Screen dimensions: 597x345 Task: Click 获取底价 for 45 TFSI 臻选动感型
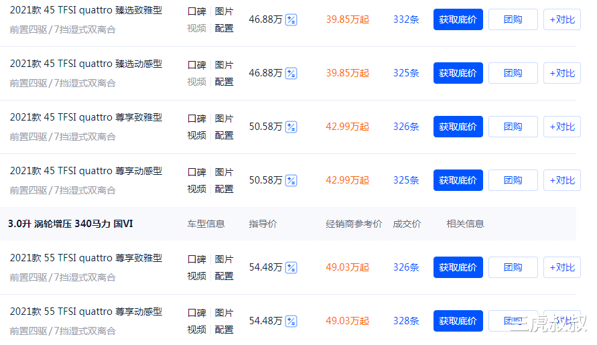[458, 73]
